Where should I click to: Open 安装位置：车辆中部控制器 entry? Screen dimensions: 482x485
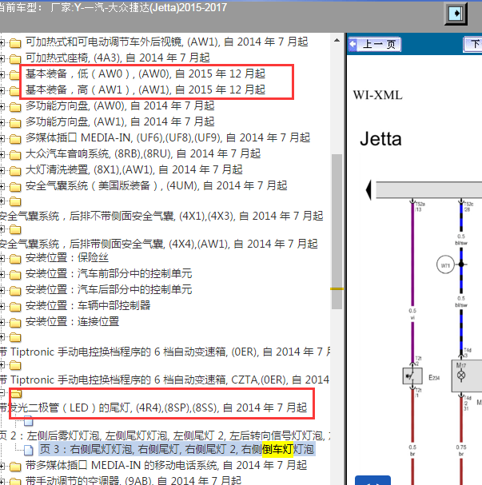[x=88, y=305]
